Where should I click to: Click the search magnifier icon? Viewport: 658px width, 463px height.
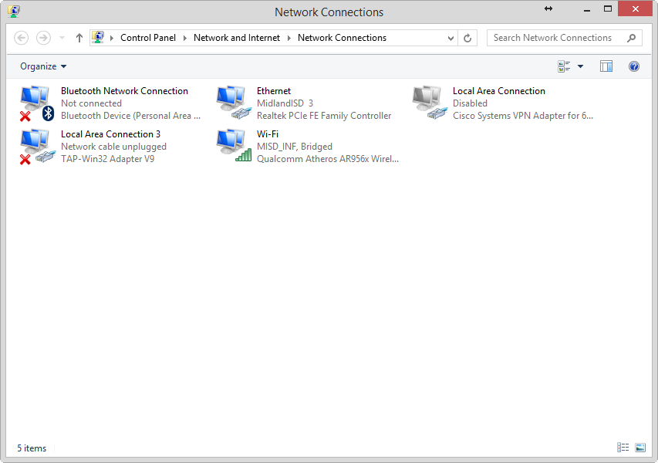(x=631, y=39)
